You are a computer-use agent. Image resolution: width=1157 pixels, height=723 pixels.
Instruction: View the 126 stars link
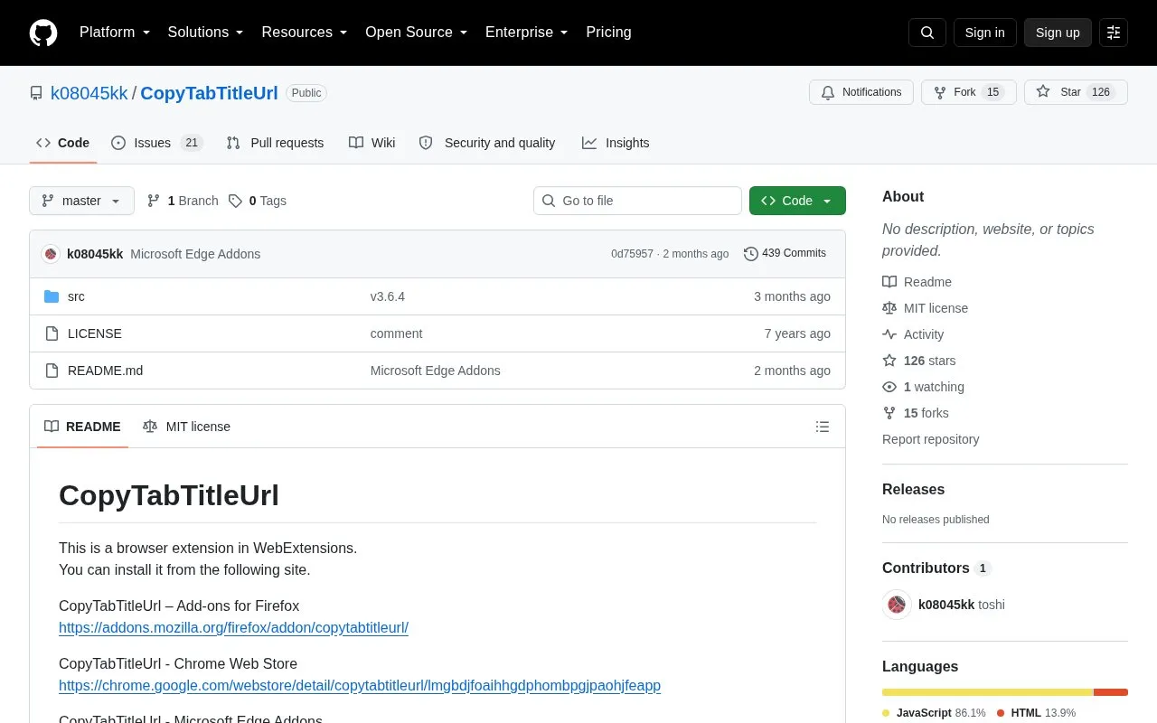(919, 361)
